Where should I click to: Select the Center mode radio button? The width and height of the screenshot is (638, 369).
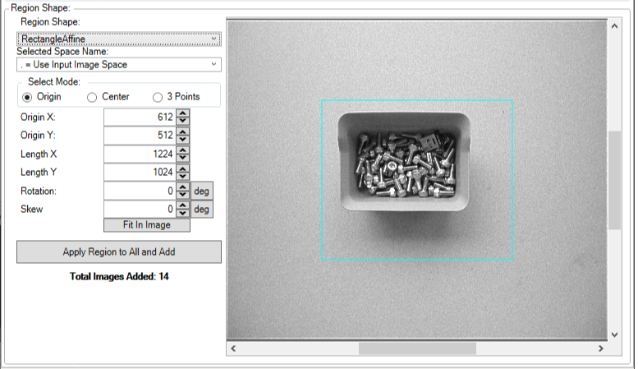(x=92, y=97)
